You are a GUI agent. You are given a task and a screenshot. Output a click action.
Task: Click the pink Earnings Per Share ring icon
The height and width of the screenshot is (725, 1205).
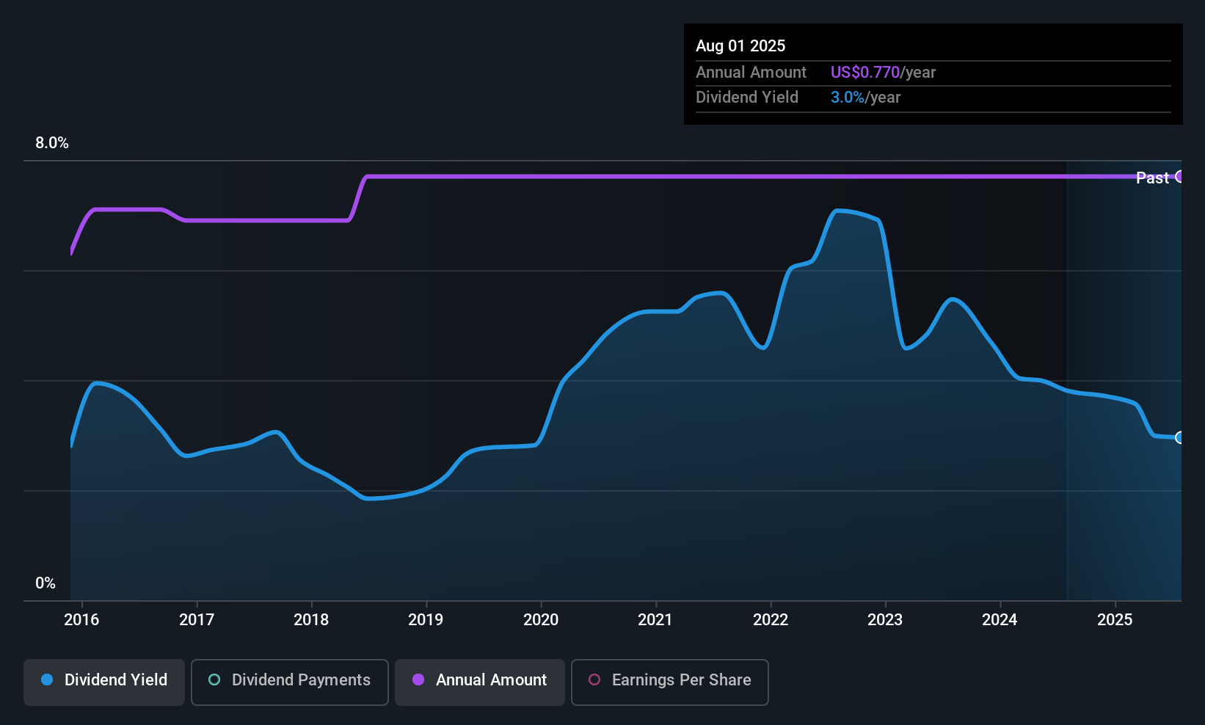point(594,680)
